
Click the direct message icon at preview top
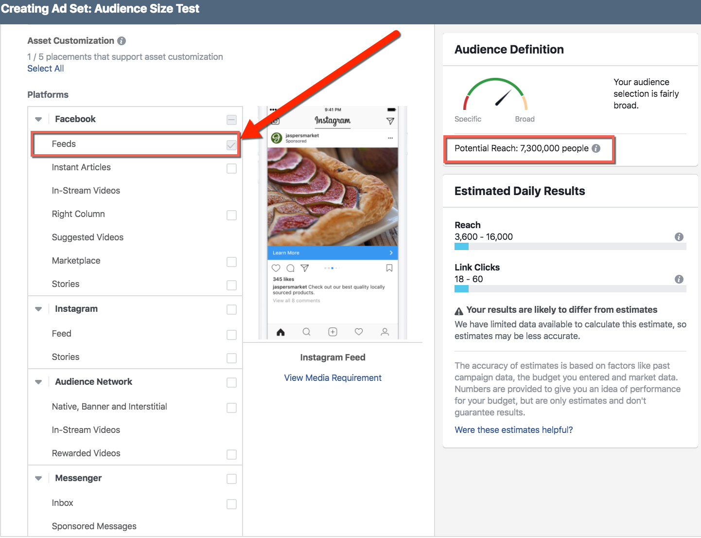[x=390, y=121]
